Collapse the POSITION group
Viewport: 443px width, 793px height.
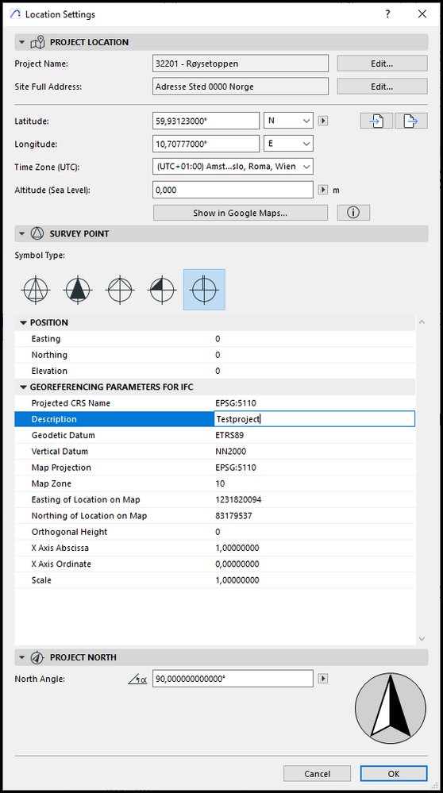pyautogui.click(x=23, y=322)
